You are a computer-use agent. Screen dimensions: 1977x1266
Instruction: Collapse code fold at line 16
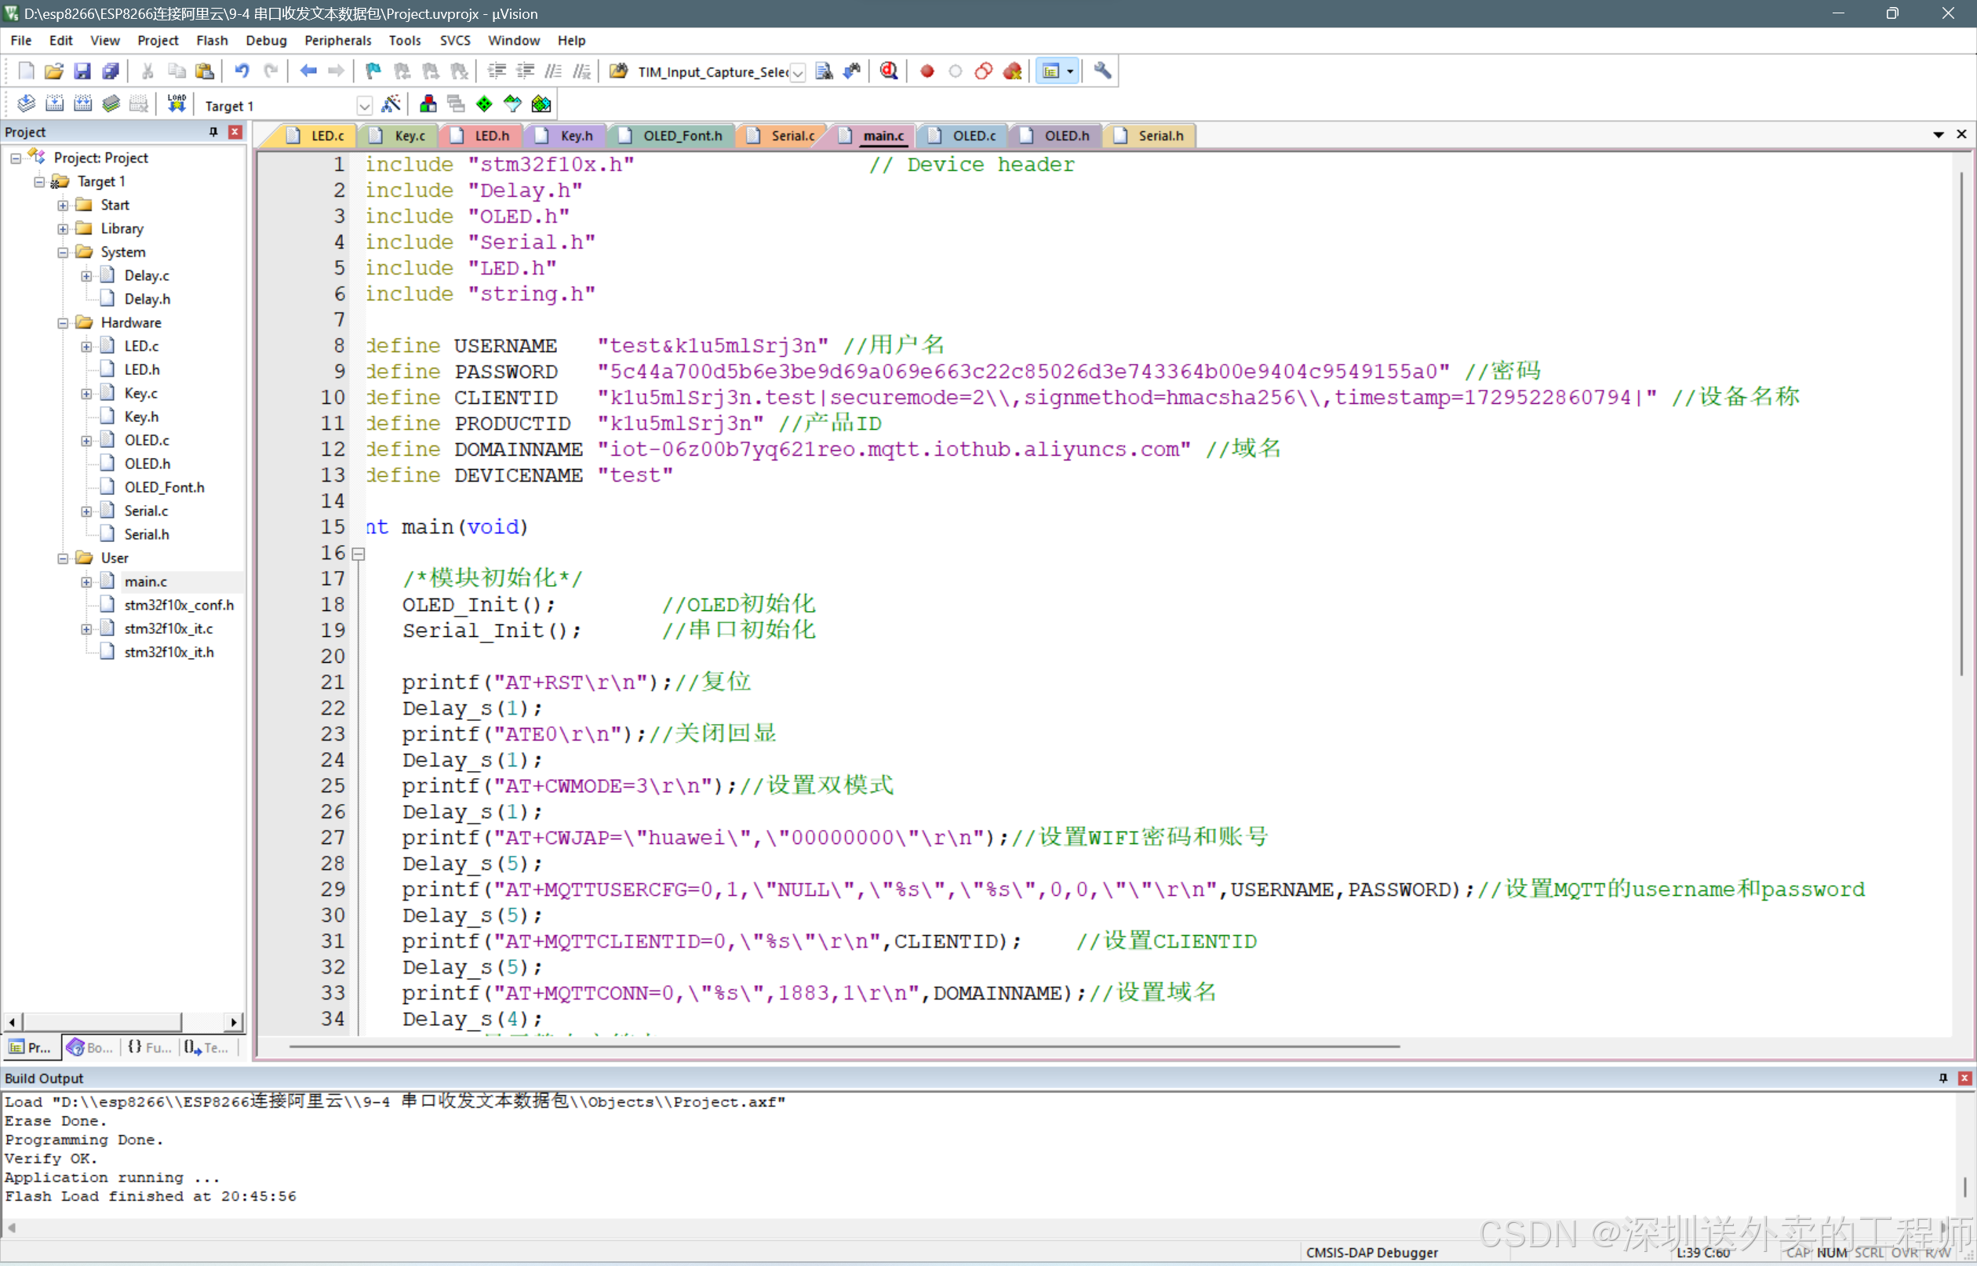359,554
